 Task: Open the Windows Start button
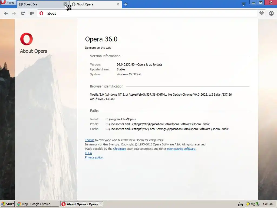[x=7, y=204]
